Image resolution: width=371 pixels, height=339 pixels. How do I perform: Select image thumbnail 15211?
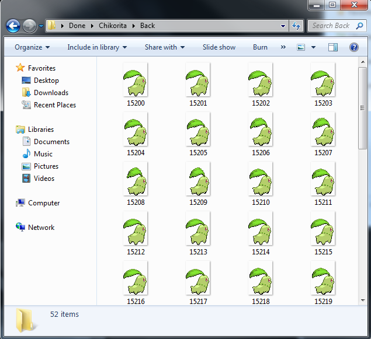point(323,179)
